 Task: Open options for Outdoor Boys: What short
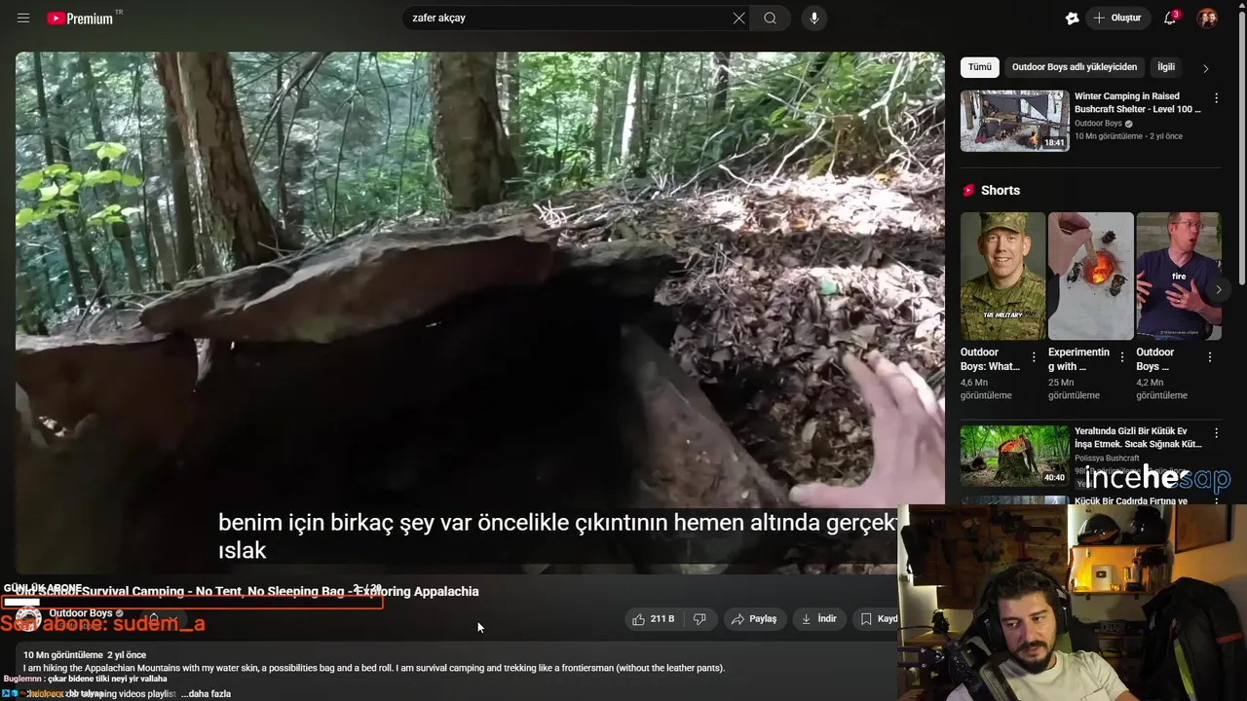1035,356
